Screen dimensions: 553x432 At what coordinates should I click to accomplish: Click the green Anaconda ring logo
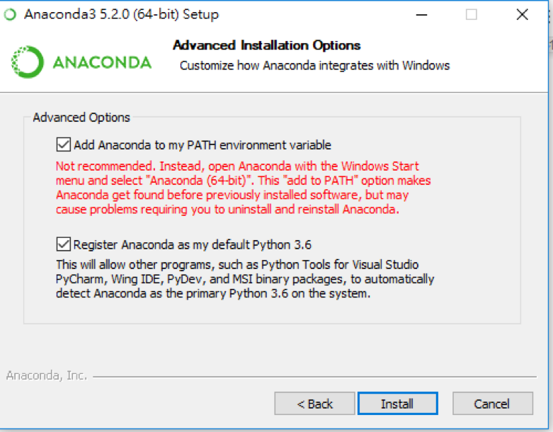27,62
